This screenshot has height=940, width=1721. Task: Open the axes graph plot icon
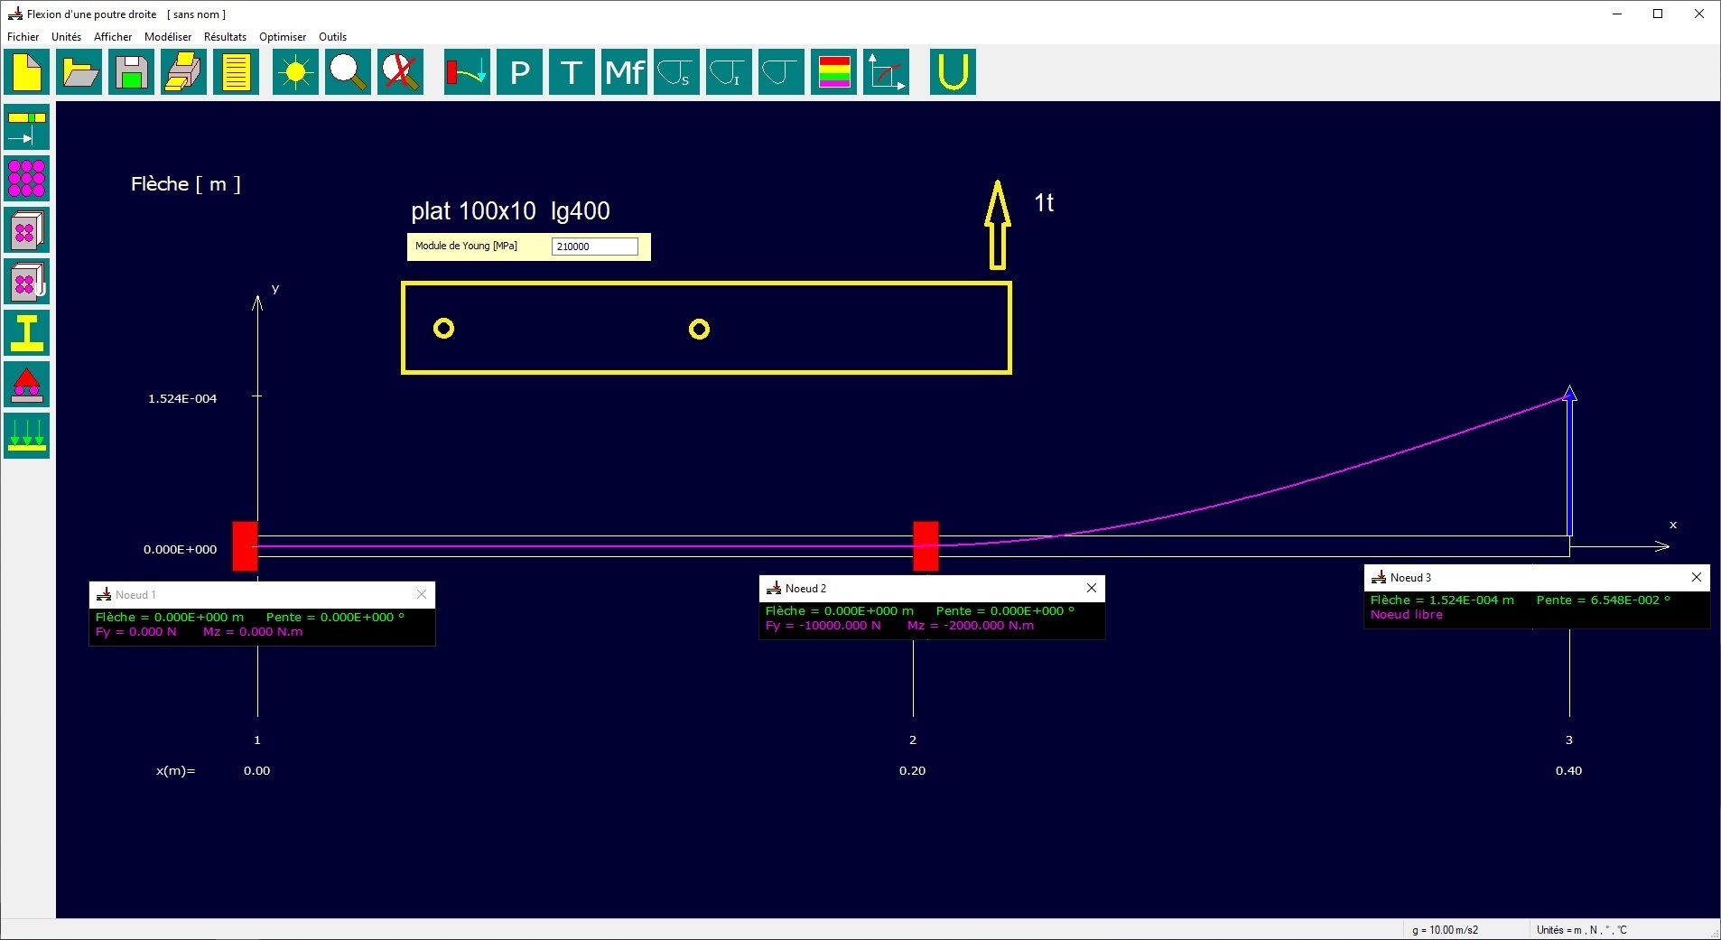887,72
